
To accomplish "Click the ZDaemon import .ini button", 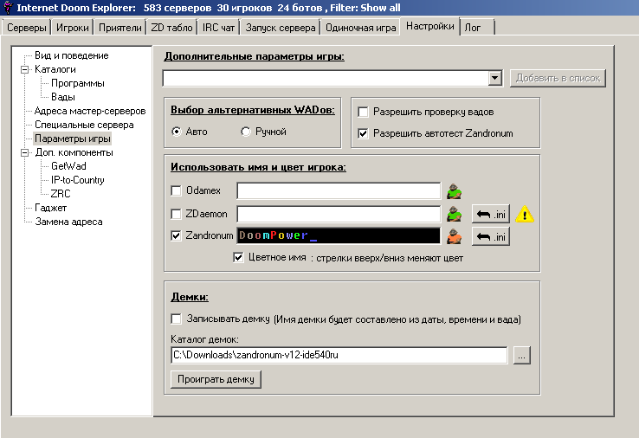I will point(490,214).
